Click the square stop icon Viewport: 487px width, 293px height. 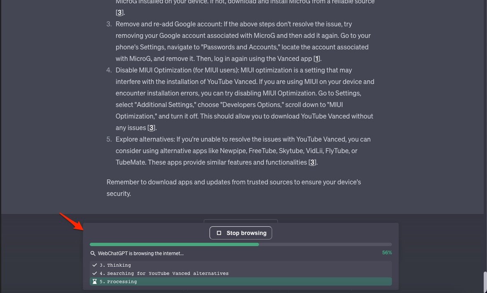tap(219, 233)
